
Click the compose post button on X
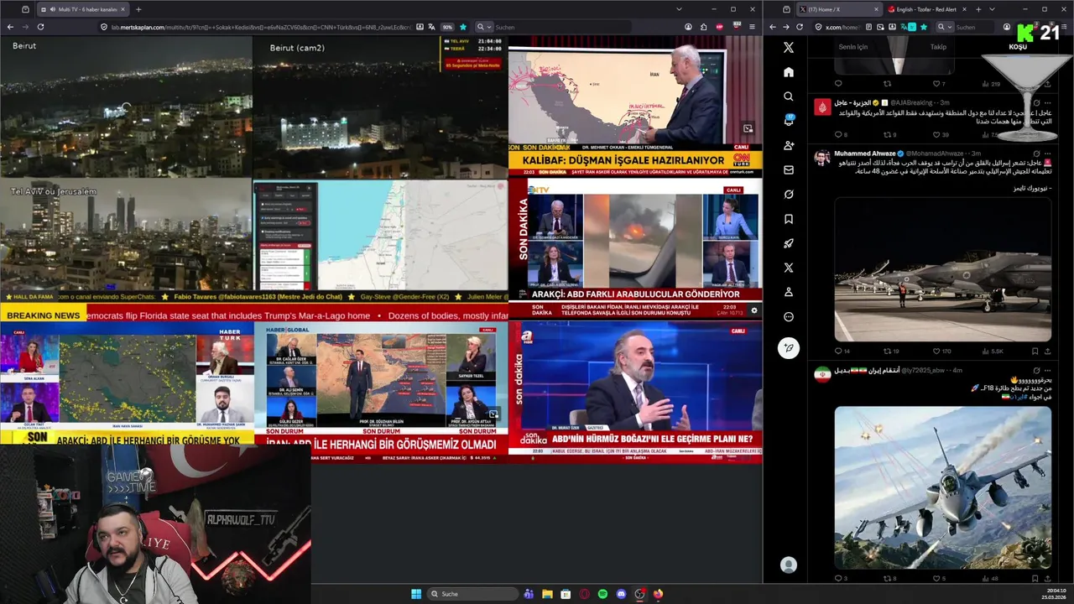click(x=789, y=347)
